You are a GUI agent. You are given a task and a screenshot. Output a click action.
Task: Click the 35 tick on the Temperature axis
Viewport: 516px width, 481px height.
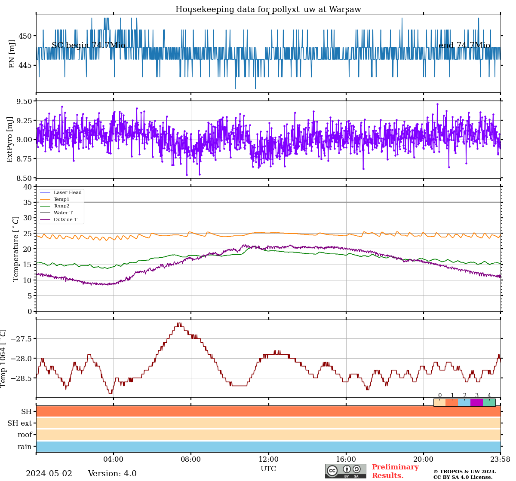[x=28, y=202]
